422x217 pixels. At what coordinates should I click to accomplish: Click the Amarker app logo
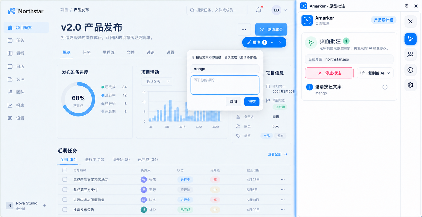point(307,20)
